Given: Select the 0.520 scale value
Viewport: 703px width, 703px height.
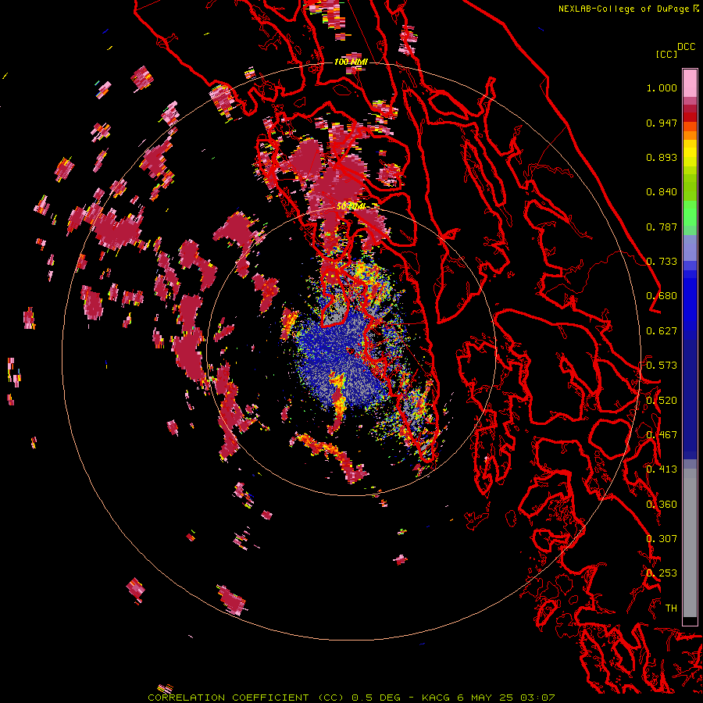Looking at the screenshot, I should [662, 401].
